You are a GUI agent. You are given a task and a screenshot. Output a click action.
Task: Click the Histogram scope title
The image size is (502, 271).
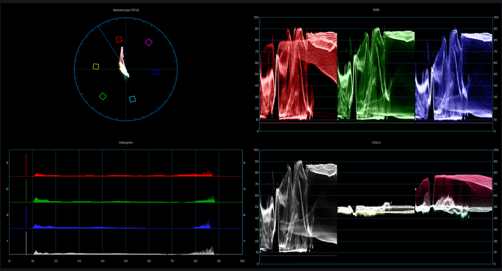[x=125, y=143]
